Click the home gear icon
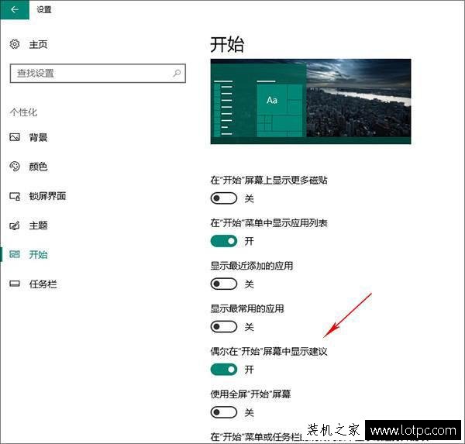 (x=15, y=44)
